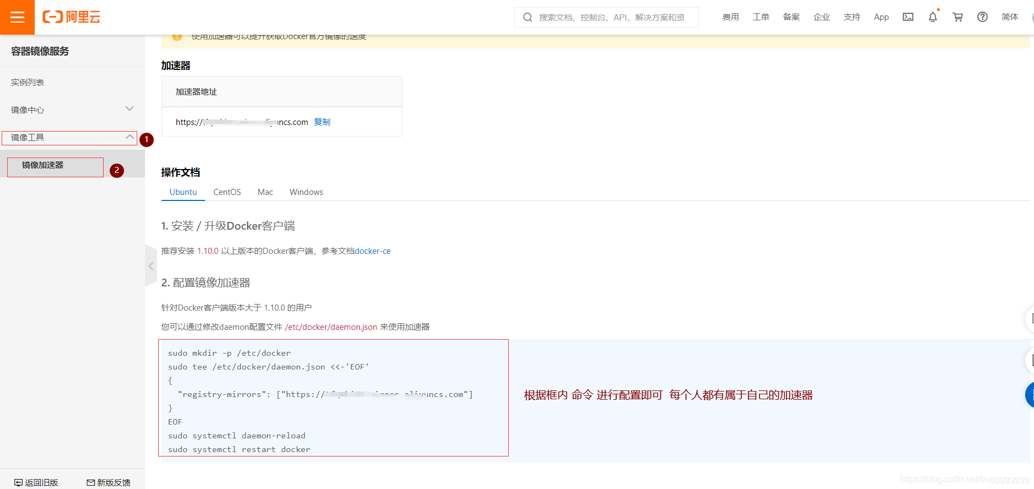This screenshot has height=489, width=1034.
Task: Open 工单 in the top navigation
Action: coord(761,17)
